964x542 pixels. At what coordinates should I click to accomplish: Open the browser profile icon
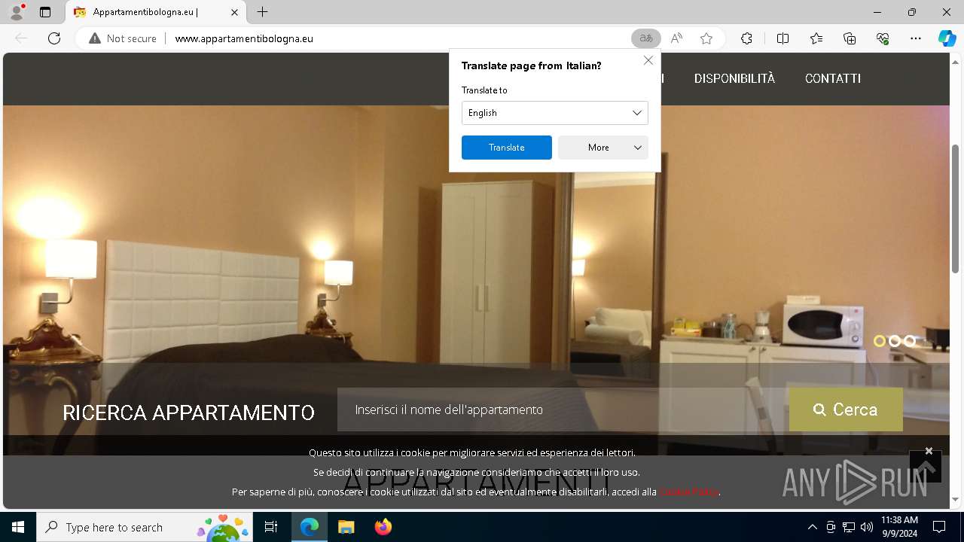pos(17,12)
